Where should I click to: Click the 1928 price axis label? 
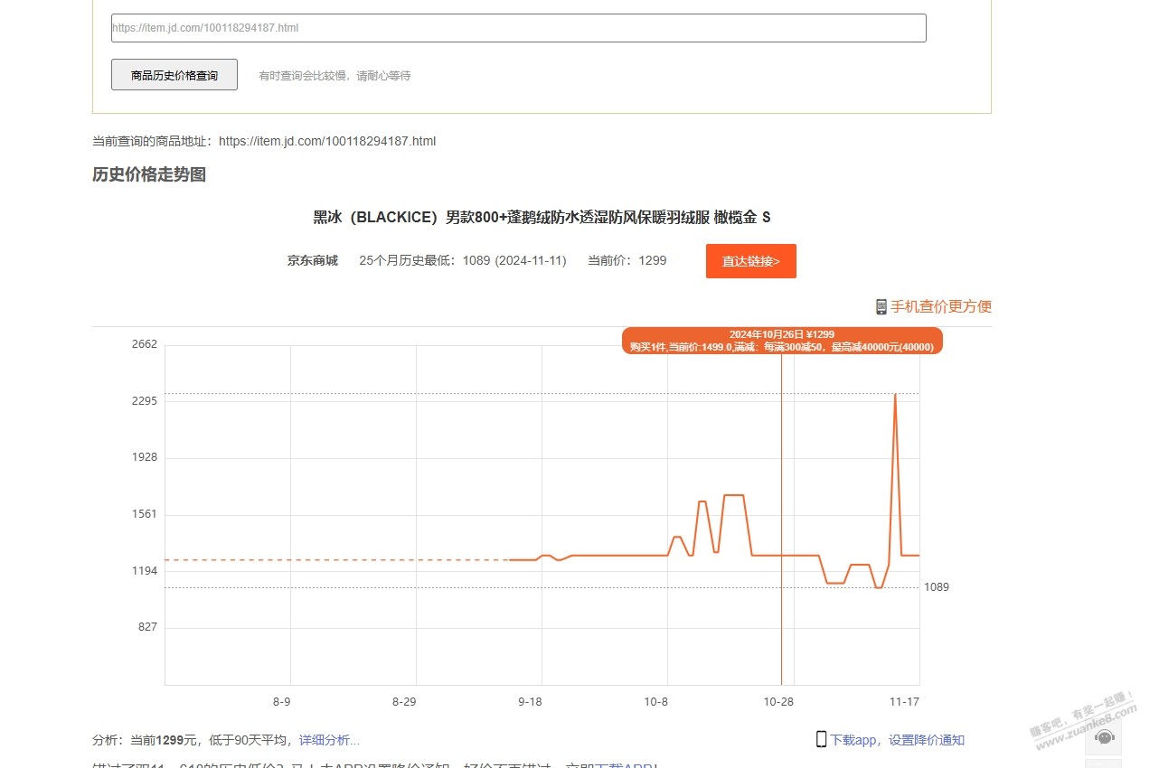tap(145, 457)
